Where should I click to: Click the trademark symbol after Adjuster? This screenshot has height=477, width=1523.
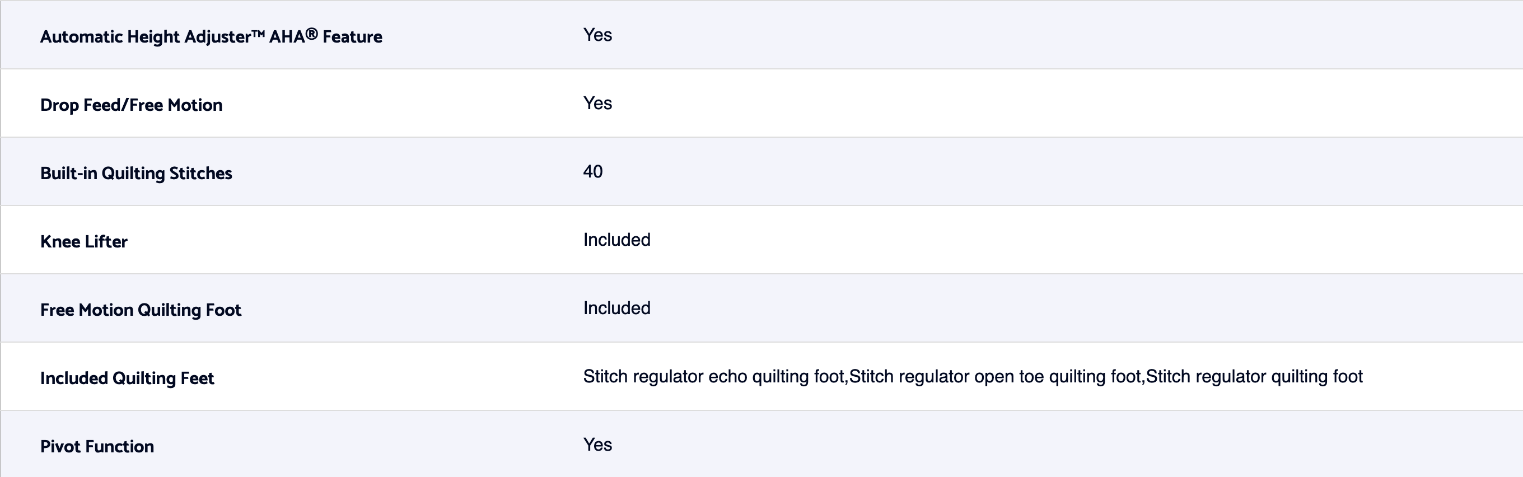click(258, 34)
